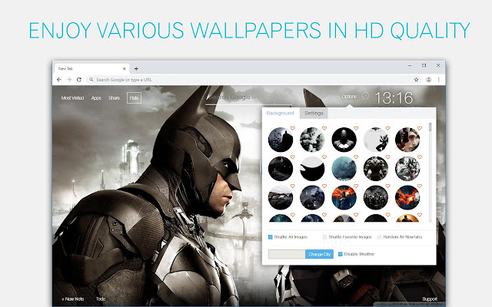Click the heart on the flaming bat logo wallpaper

(420, 186)
